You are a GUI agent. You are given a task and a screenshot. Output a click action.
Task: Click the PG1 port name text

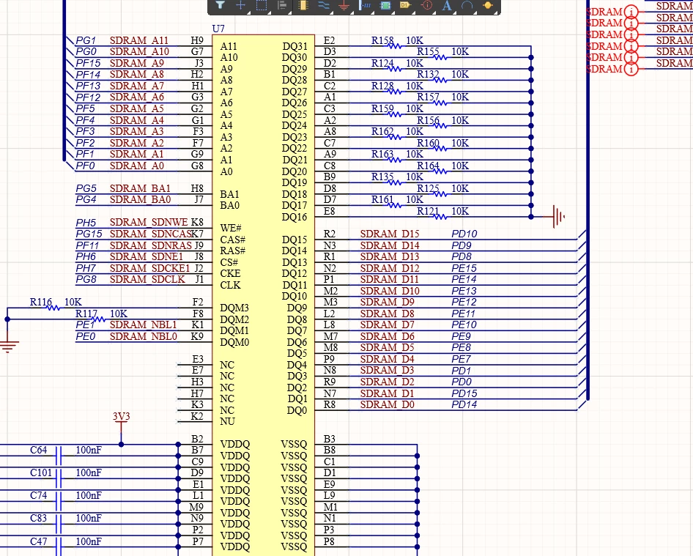click(x=86, y=40)
